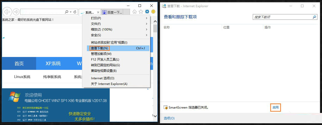Click the Refresh icon in address bar

75,12
